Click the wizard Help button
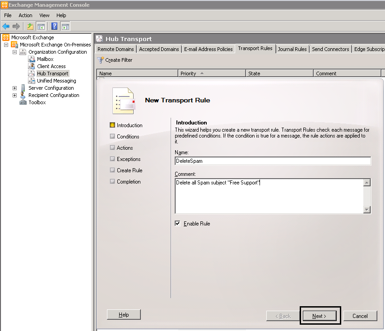Screen dimensions: 385x331 coord(124,315)
